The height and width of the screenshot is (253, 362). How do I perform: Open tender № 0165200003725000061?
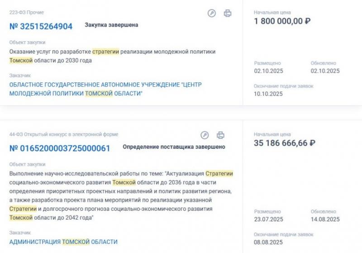click(59, 148)
